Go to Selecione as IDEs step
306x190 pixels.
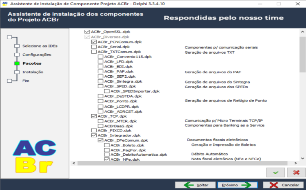tap(40, 46)
